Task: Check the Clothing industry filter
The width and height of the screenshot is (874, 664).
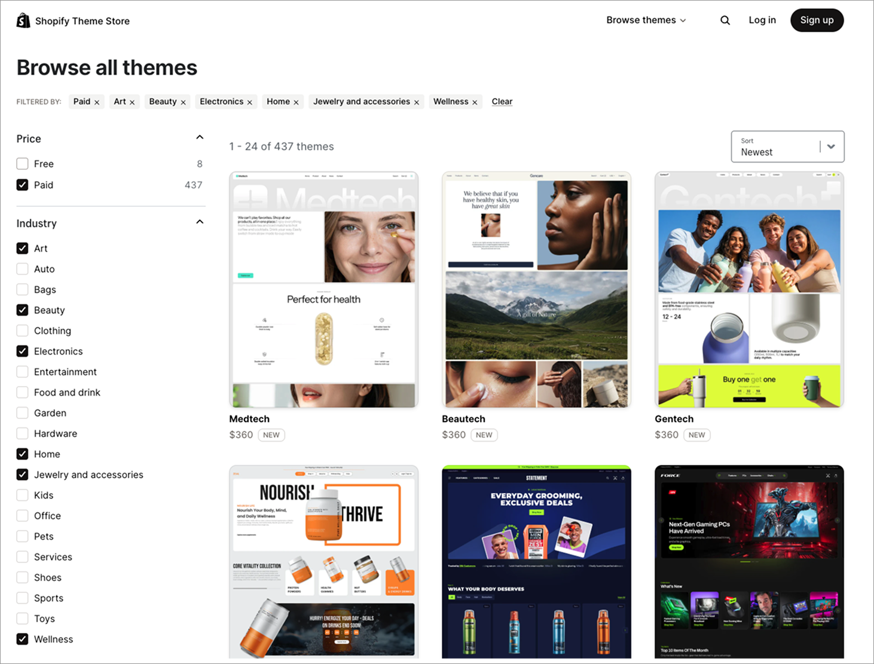Action: pos(22,331)
